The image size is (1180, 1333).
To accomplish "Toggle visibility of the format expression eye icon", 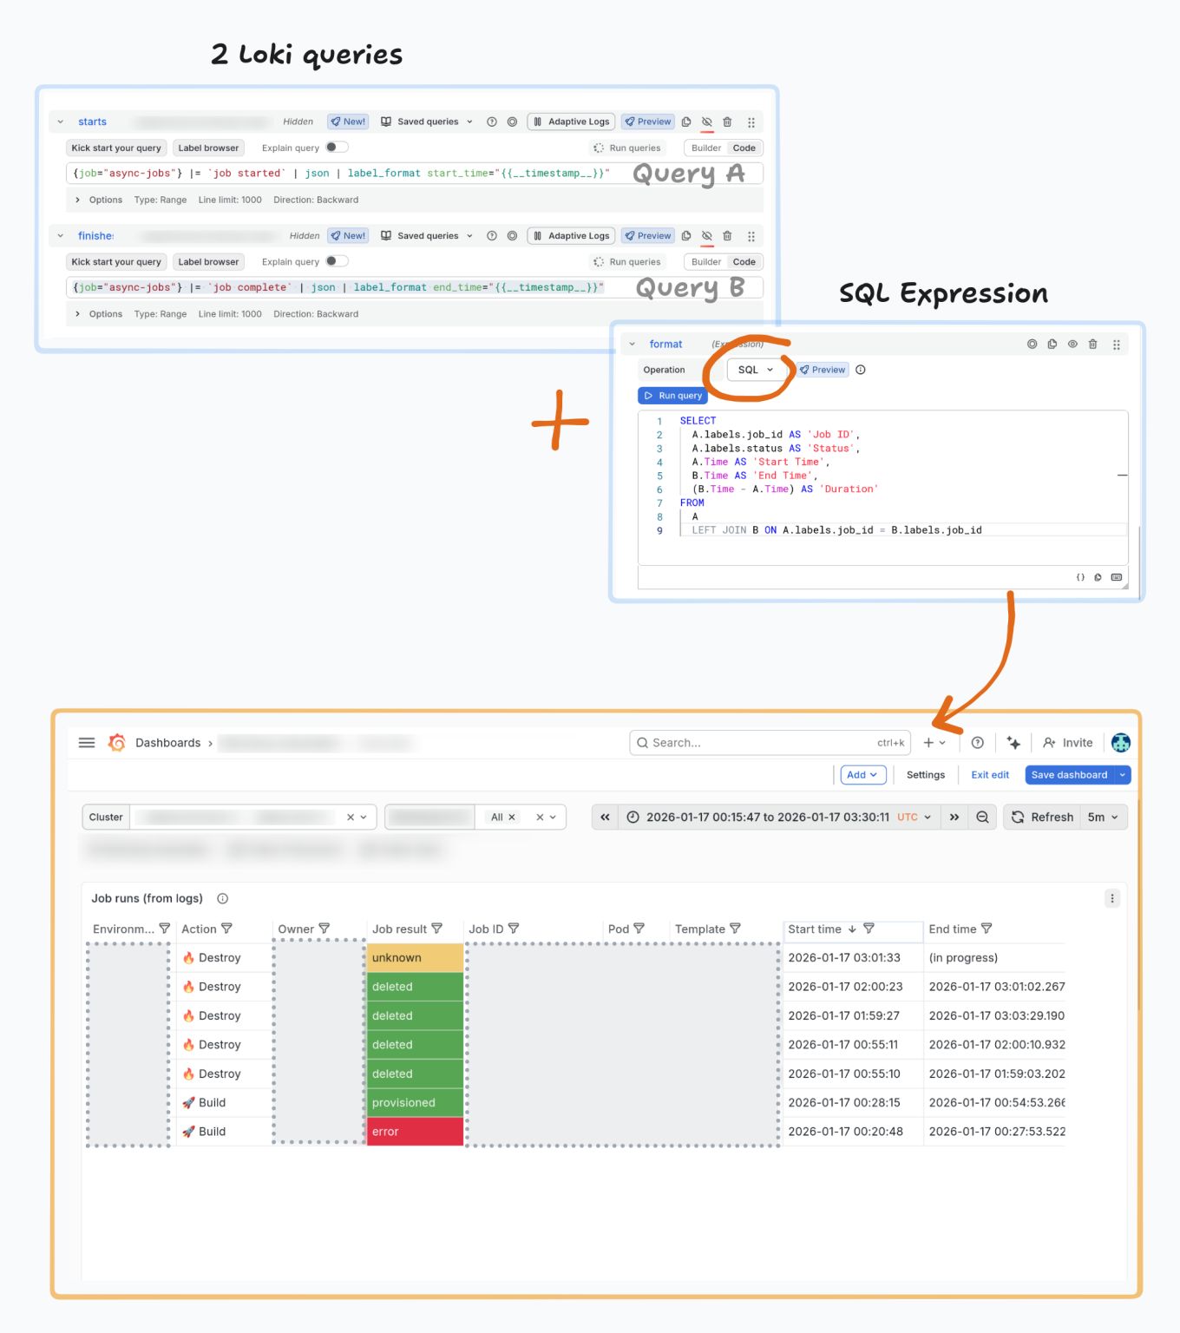I will [1072, 344].
